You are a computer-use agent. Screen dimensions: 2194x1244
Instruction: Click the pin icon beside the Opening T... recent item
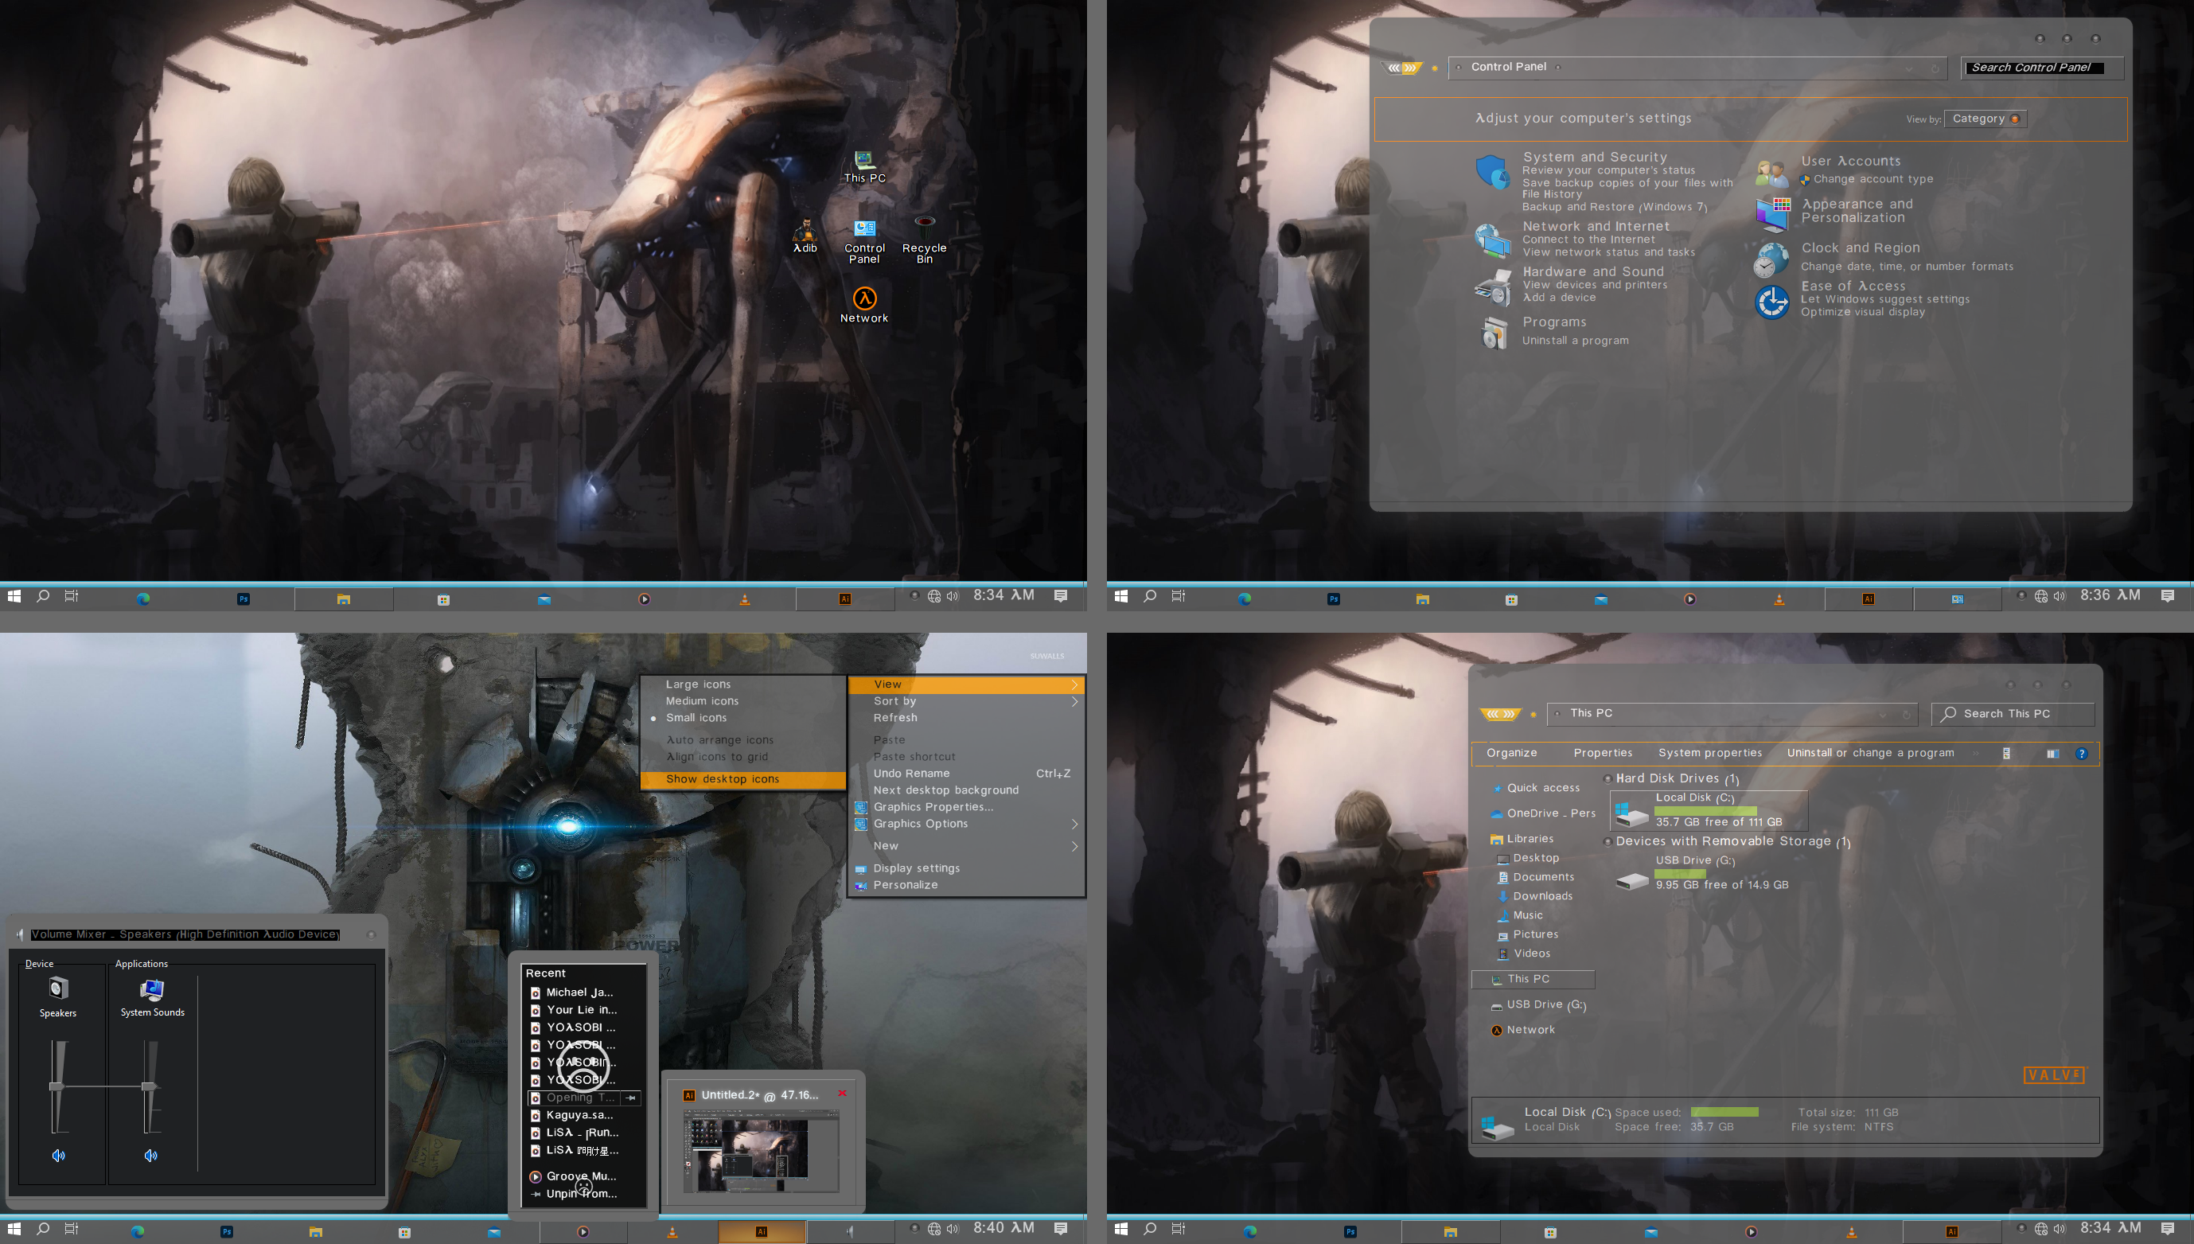coord(630,1098)
